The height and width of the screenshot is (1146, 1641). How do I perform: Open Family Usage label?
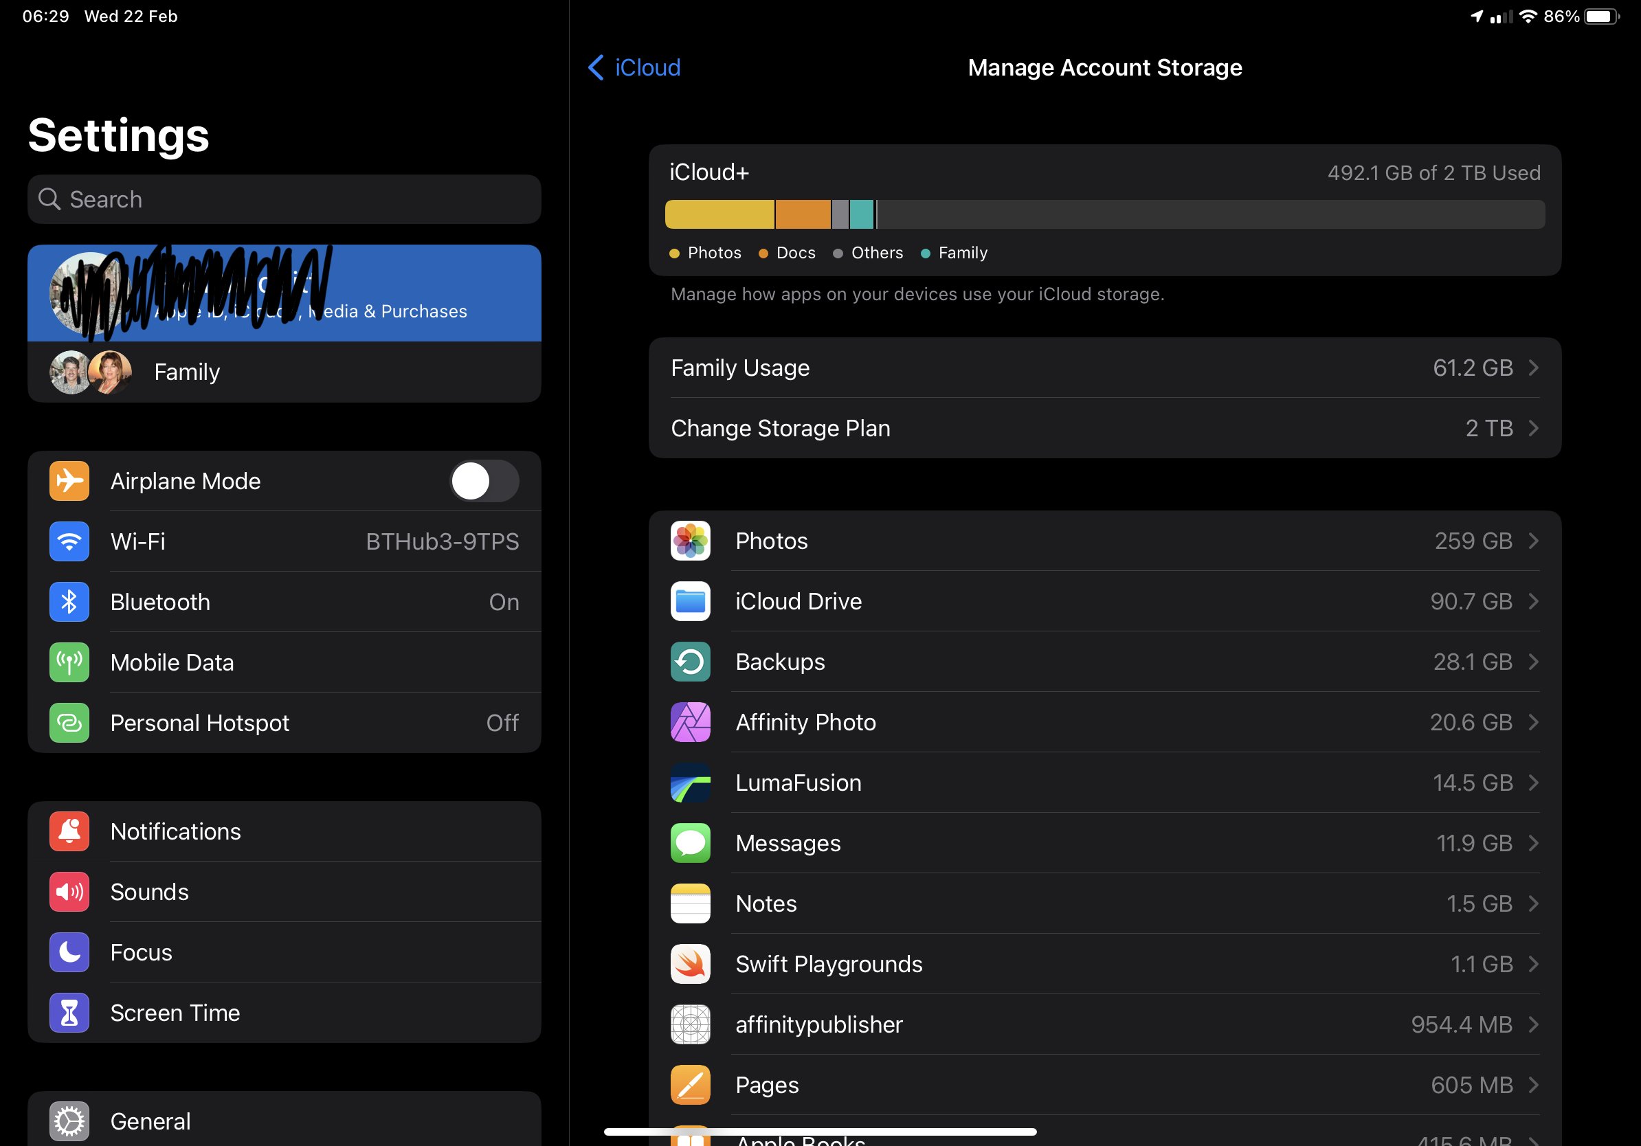739,368
